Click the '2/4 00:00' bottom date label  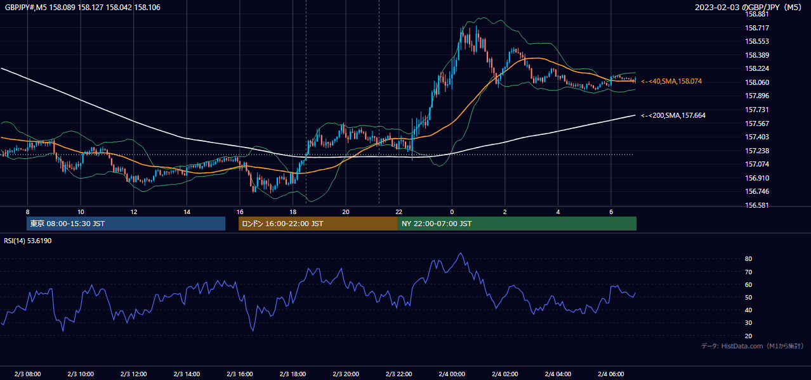[x=452, y=374]
